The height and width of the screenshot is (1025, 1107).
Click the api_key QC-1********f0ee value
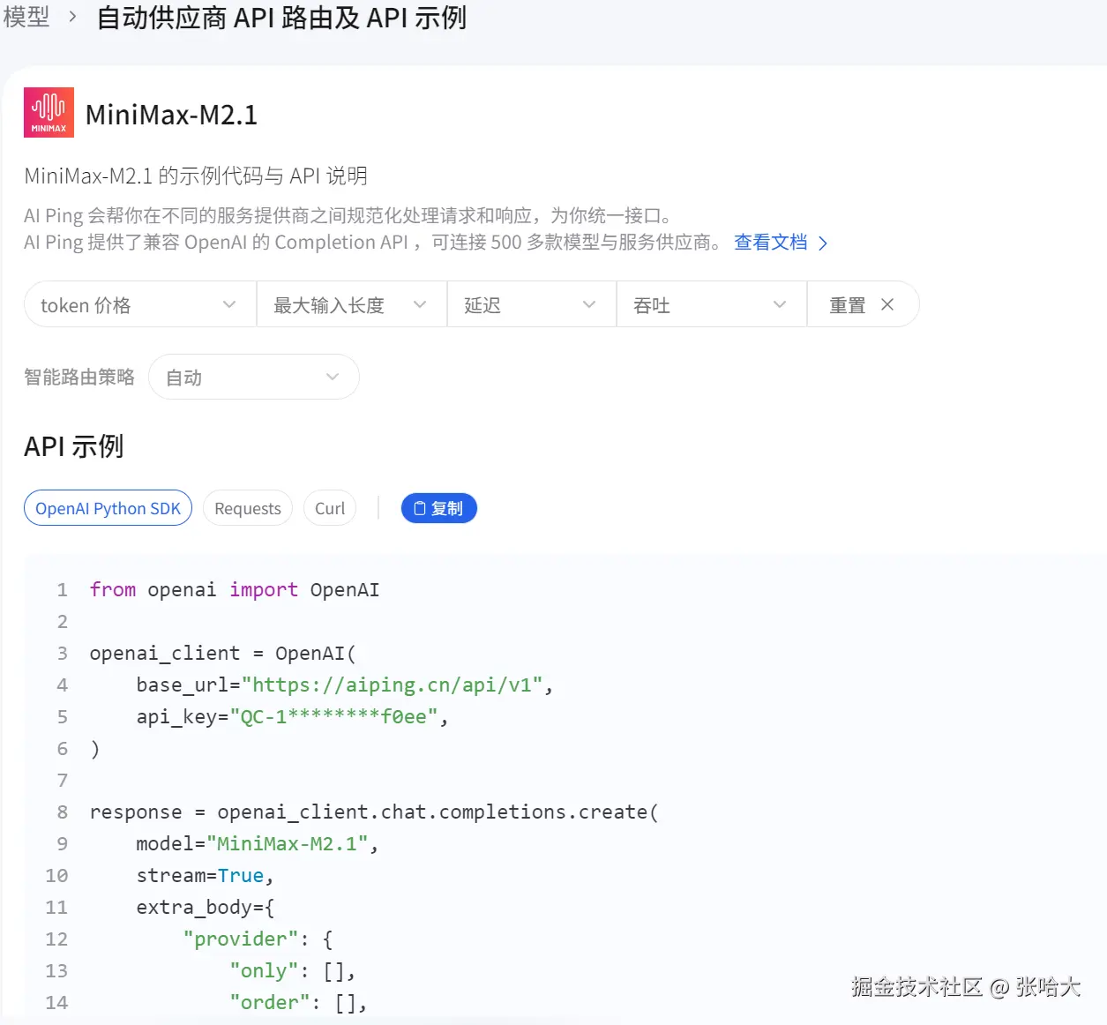click(333, 716)
